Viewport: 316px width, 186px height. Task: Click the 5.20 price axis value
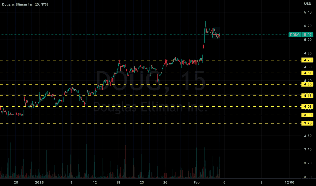[x=308, y=26]
